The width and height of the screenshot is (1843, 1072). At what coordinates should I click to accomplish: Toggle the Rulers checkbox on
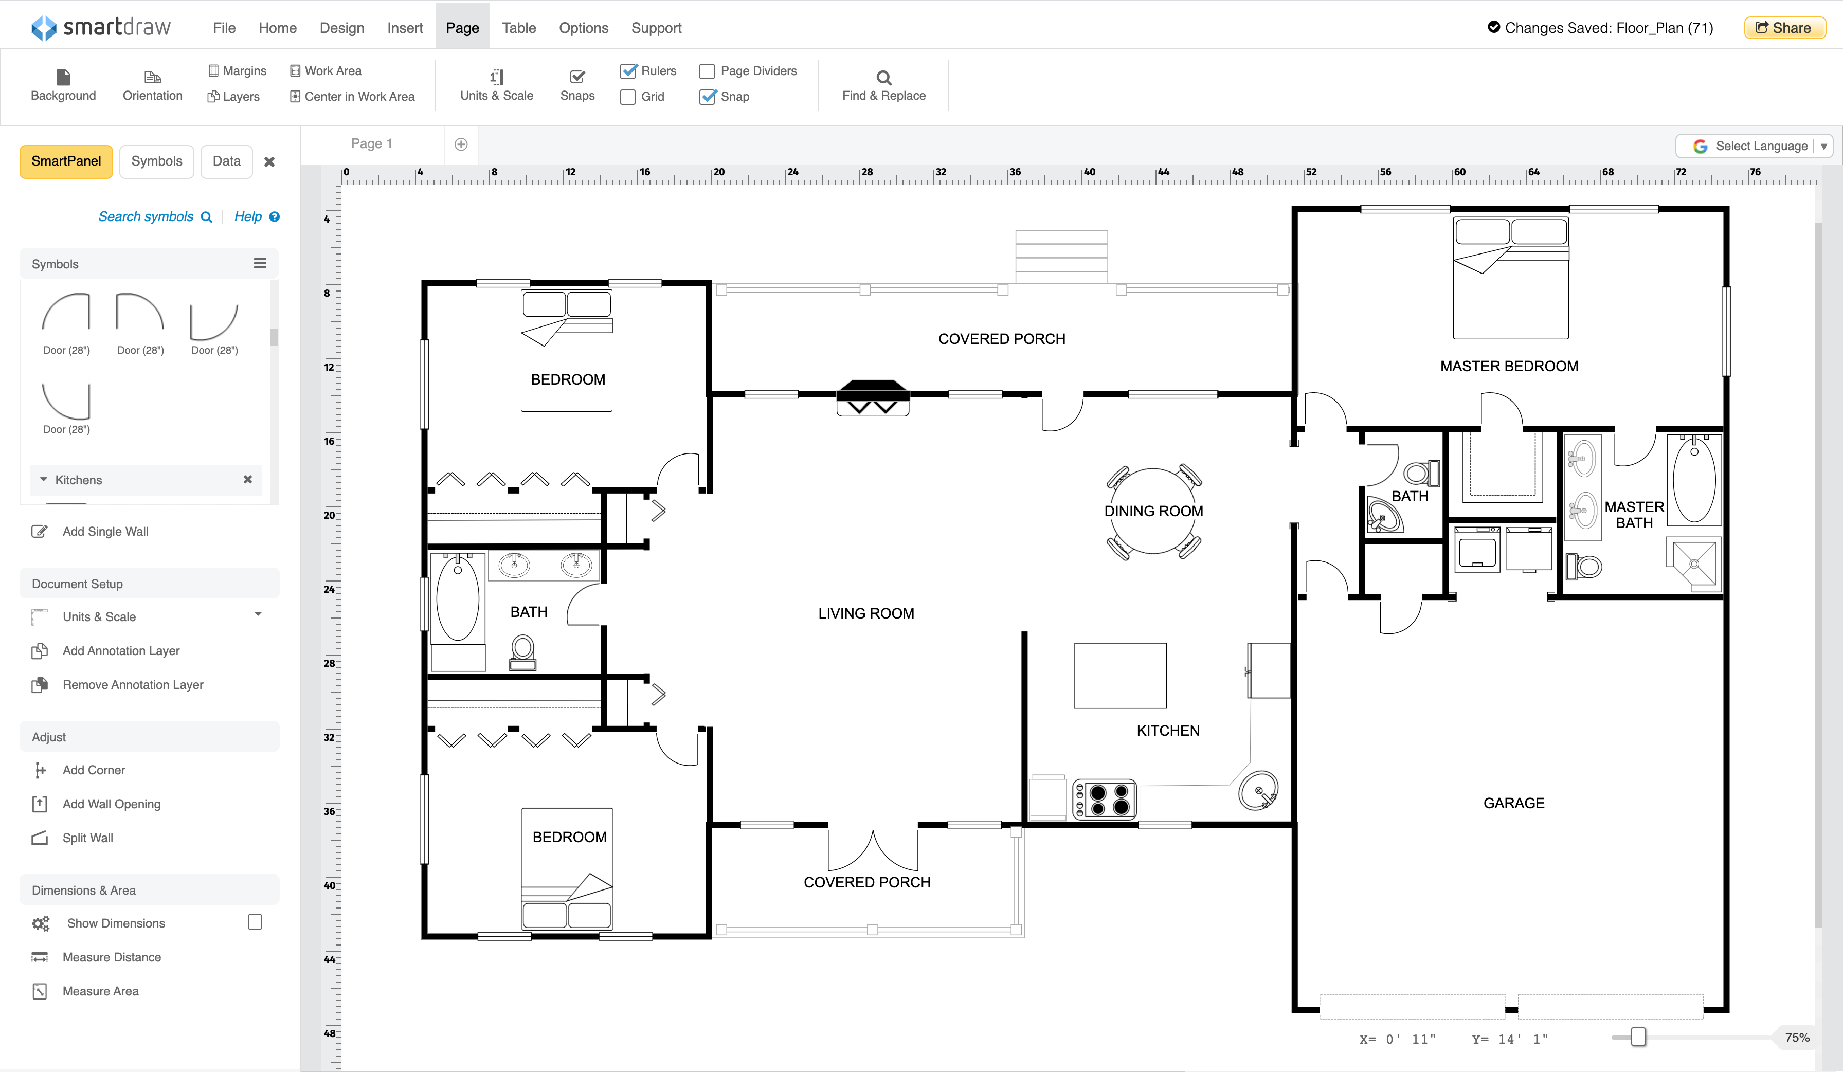point(630,70)
